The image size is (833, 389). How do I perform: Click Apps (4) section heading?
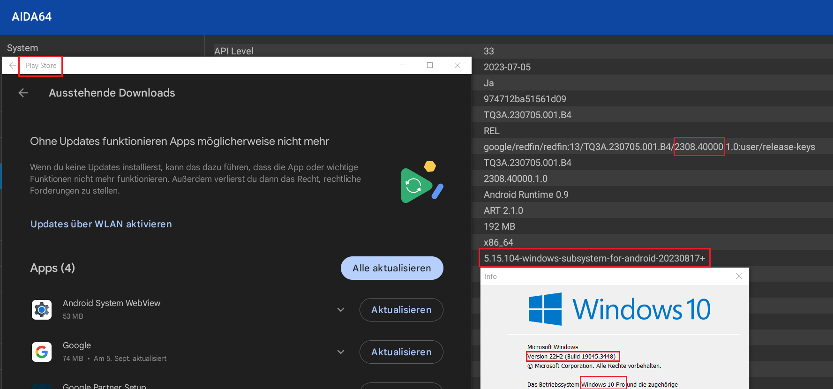pos(53,268)
